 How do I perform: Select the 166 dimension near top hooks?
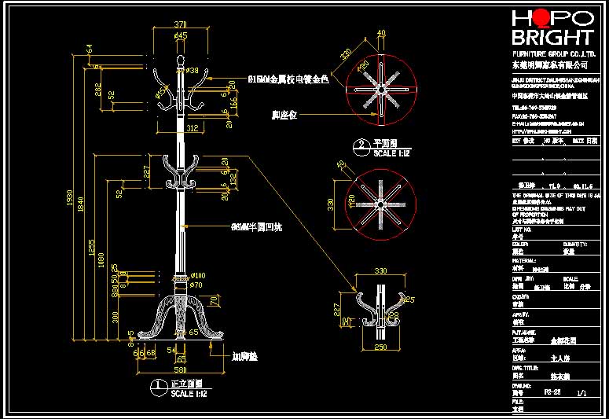point(233,103)
